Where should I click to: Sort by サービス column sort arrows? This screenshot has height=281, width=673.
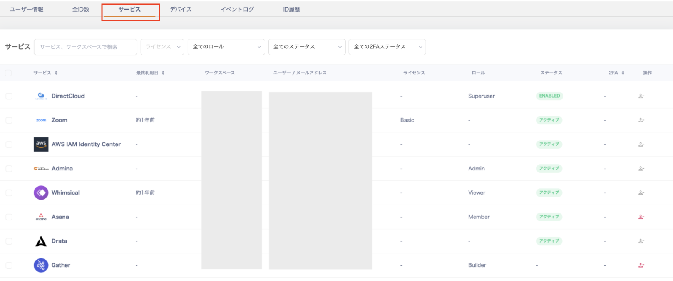[x=56, y=73]
